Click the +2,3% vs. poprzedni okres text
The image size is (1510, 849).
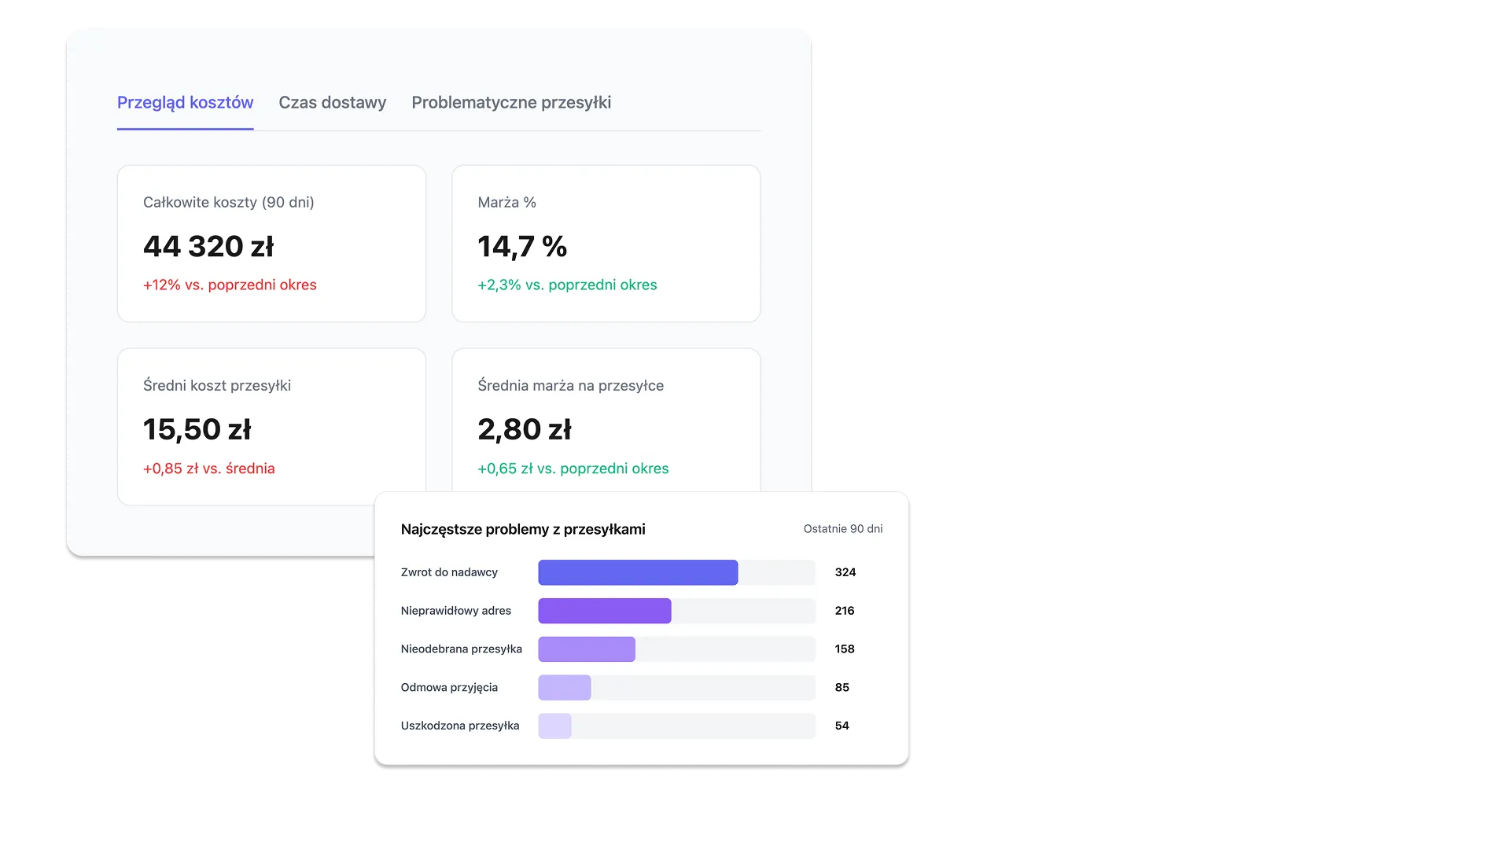coord(567,285)
